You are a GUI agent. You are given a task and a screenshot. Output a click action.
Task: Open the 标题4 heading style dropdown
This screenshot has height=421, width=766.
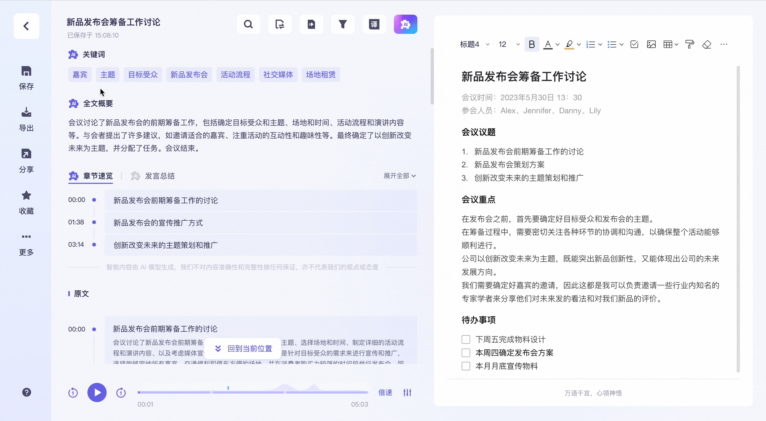tap(474, 44)
